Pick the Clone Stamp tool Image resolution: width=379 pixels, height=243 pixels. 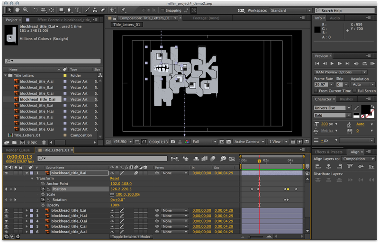tap(94, 10)
